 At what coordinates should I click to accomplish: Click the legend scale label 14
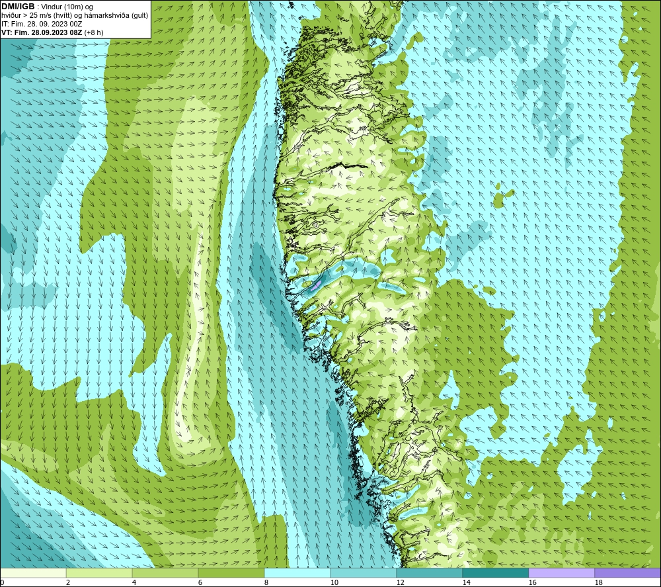pos(466,583)
